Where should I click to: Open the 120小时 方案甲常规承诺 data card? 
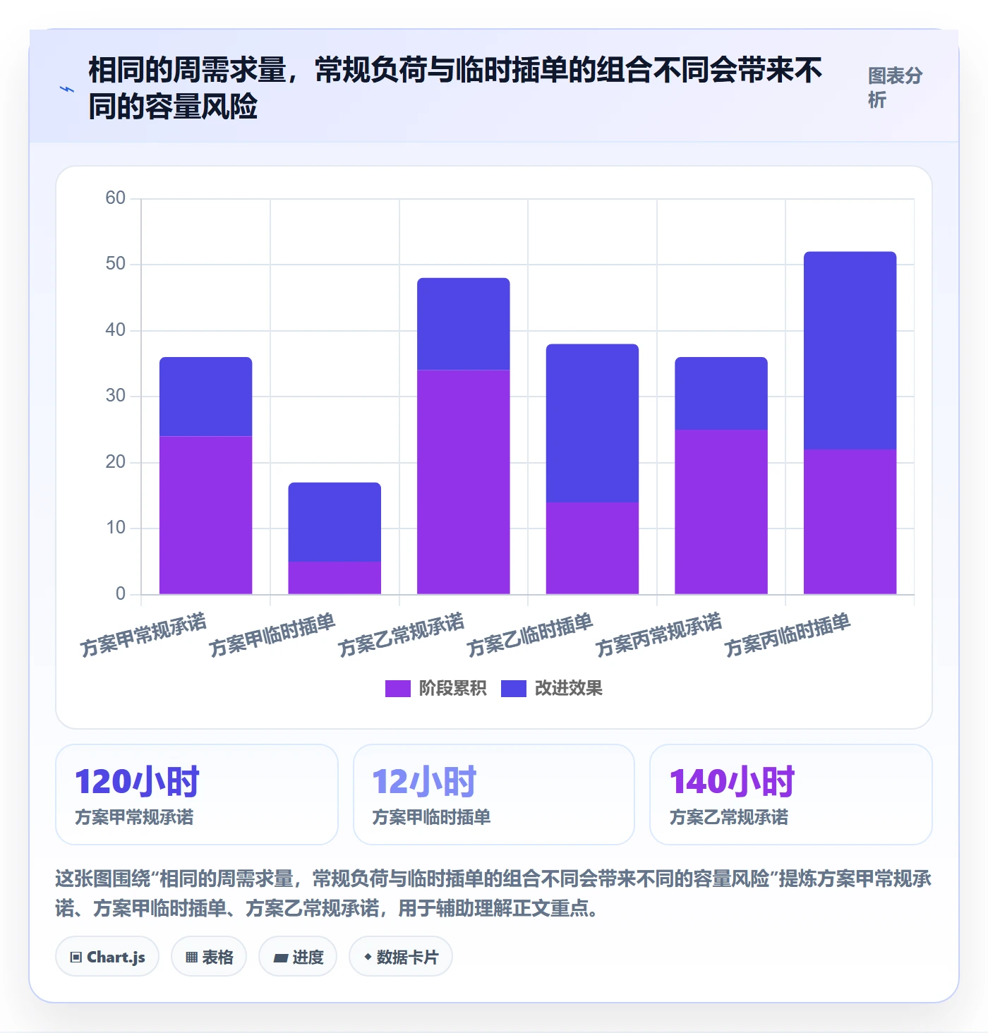(197, 795)
